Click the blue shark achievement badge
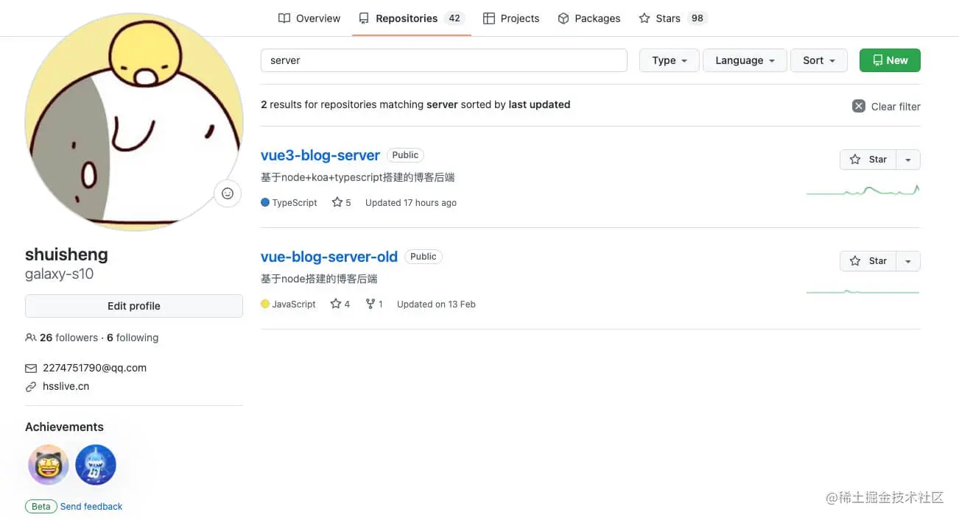The width and height of the screenshot is (959, 520). (96, 465)
